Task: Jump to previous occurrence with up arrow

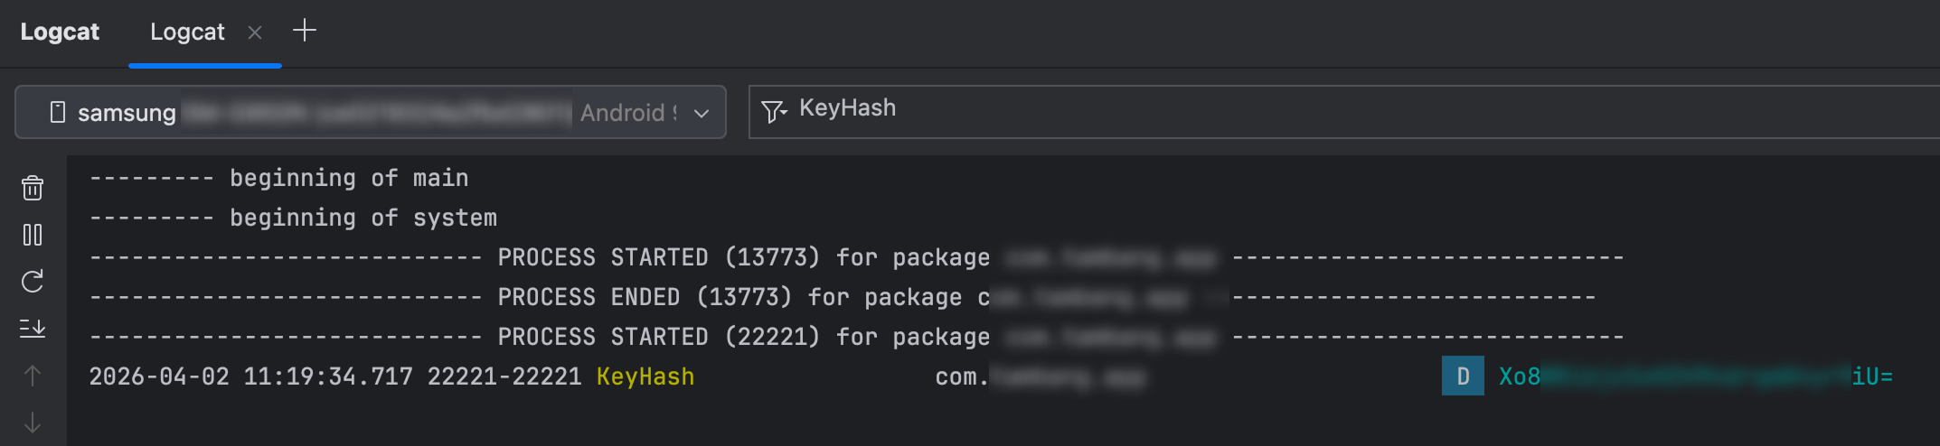Action: 33,376
